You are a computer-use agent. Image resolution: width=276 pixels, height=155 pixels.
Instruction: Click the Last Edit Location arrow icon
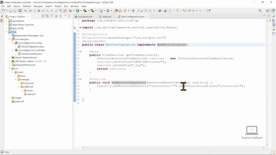(x=185, y=11)
